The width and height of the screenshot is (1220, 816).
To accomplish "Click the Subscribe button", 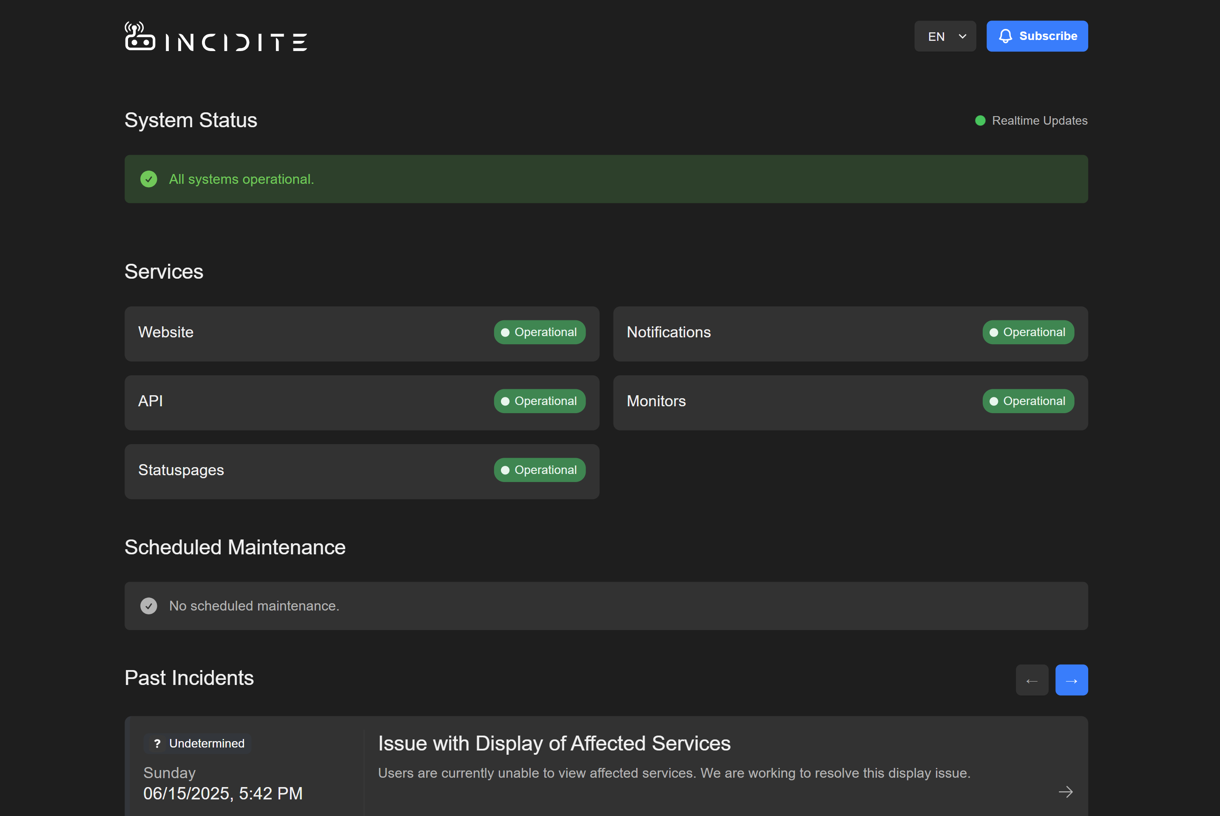I will click(x=1037, y=36).
